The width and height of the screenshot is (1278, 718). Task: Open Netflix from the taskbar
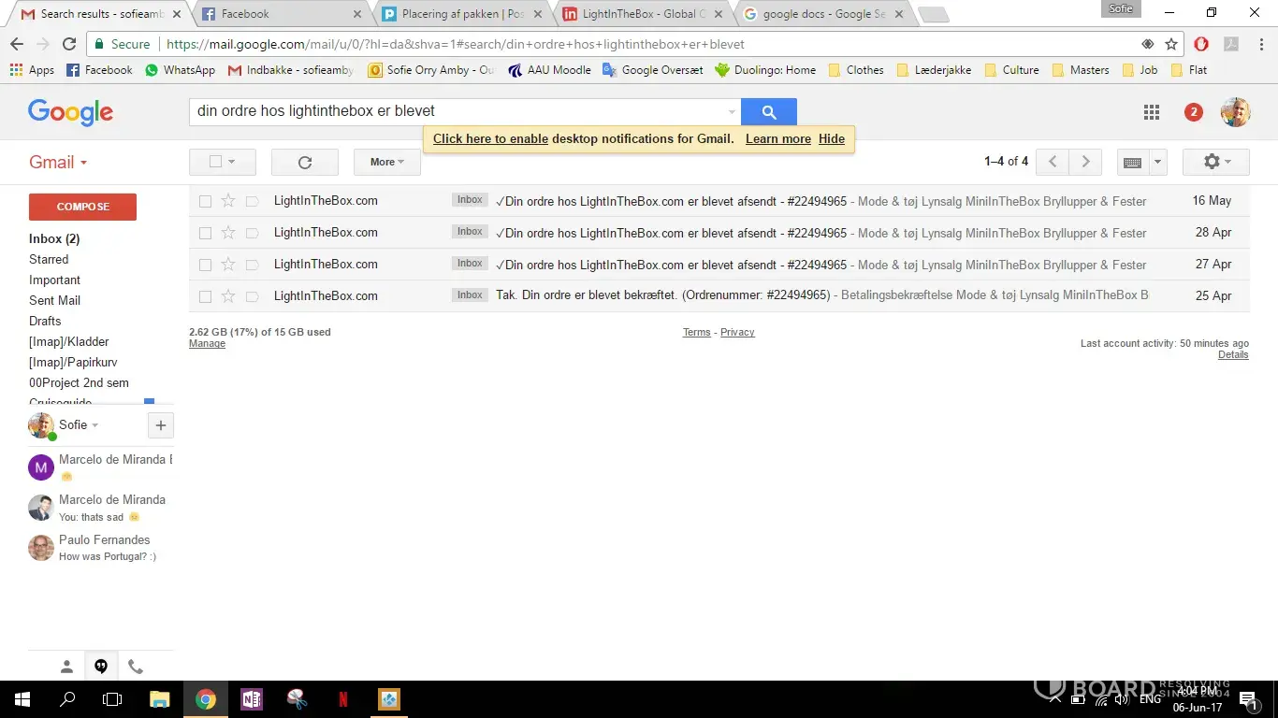coord(342,698)
